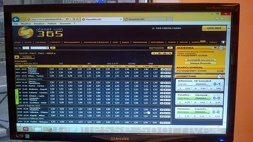
Task: Toggle the Schedina switch in the header
Action: coord(214,48)
